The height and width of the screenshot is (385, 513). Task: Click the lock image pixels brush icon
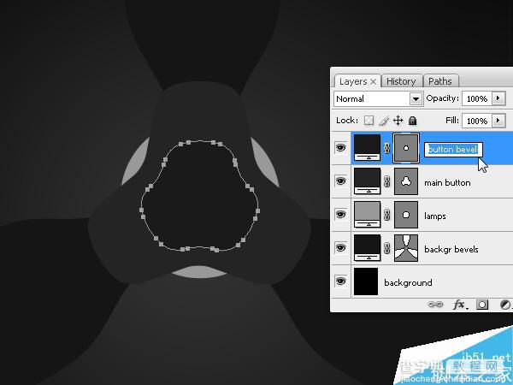click(x=384, y=121)
